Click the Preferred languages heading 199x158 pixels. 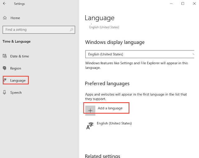[x=107, y=84]
